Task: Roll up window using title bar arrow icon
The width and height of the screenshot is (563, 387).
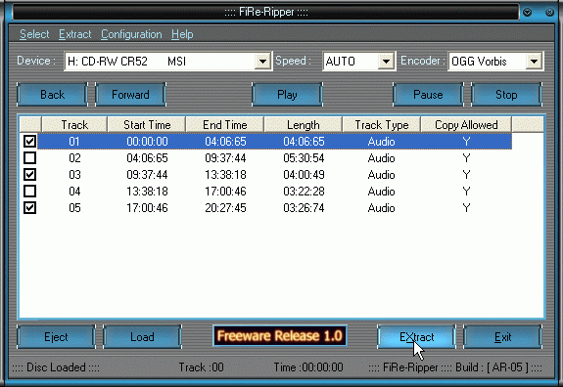Action: click(527, 12)
